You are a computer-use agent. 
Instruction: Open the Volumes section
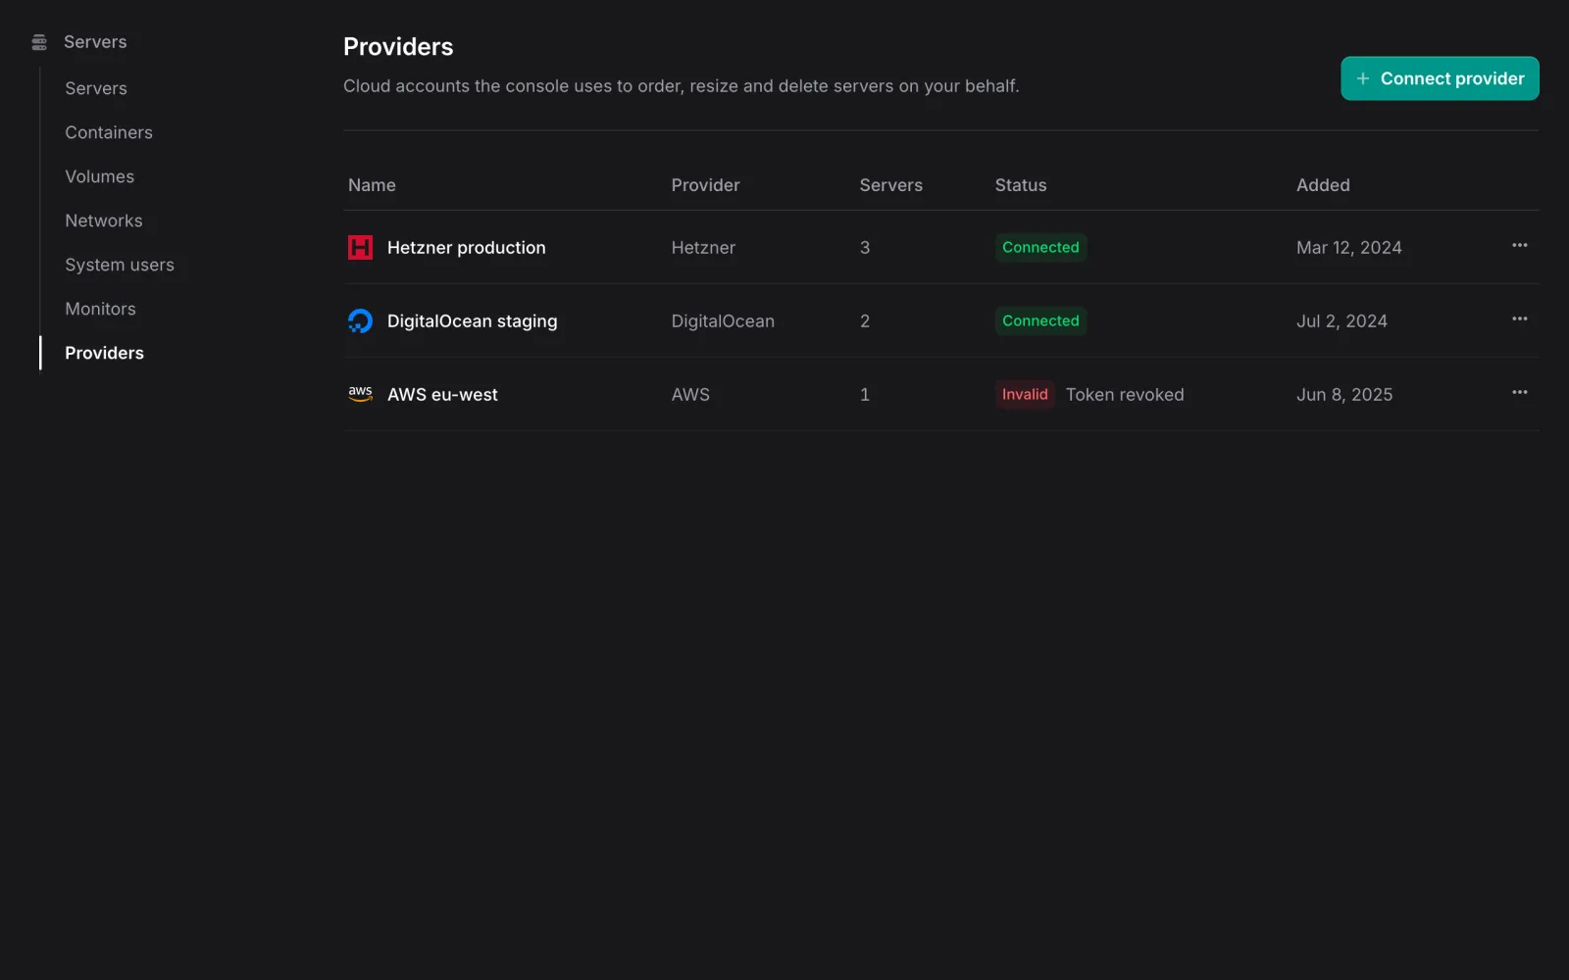100,176
